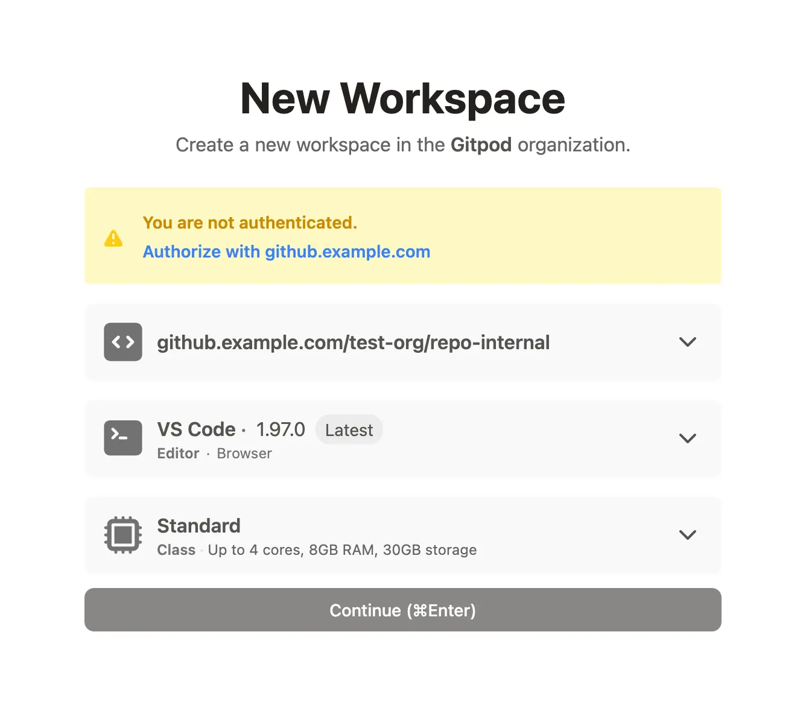Expand the Standard class chevron
The height and width of the screenshot is (702, 806).
(688, 535)
